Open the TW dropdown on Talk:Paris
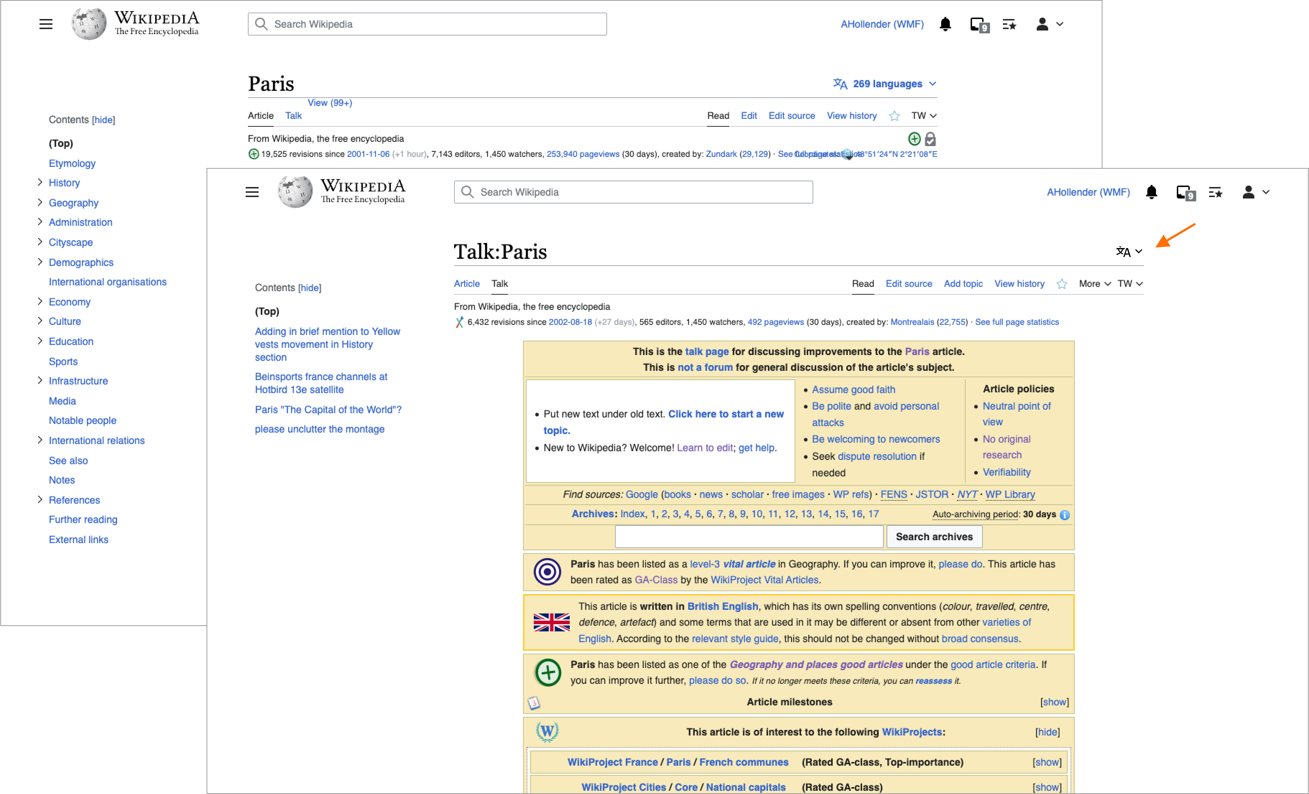Screen dimensions: 1309x794 click(x=1130, y=284)
